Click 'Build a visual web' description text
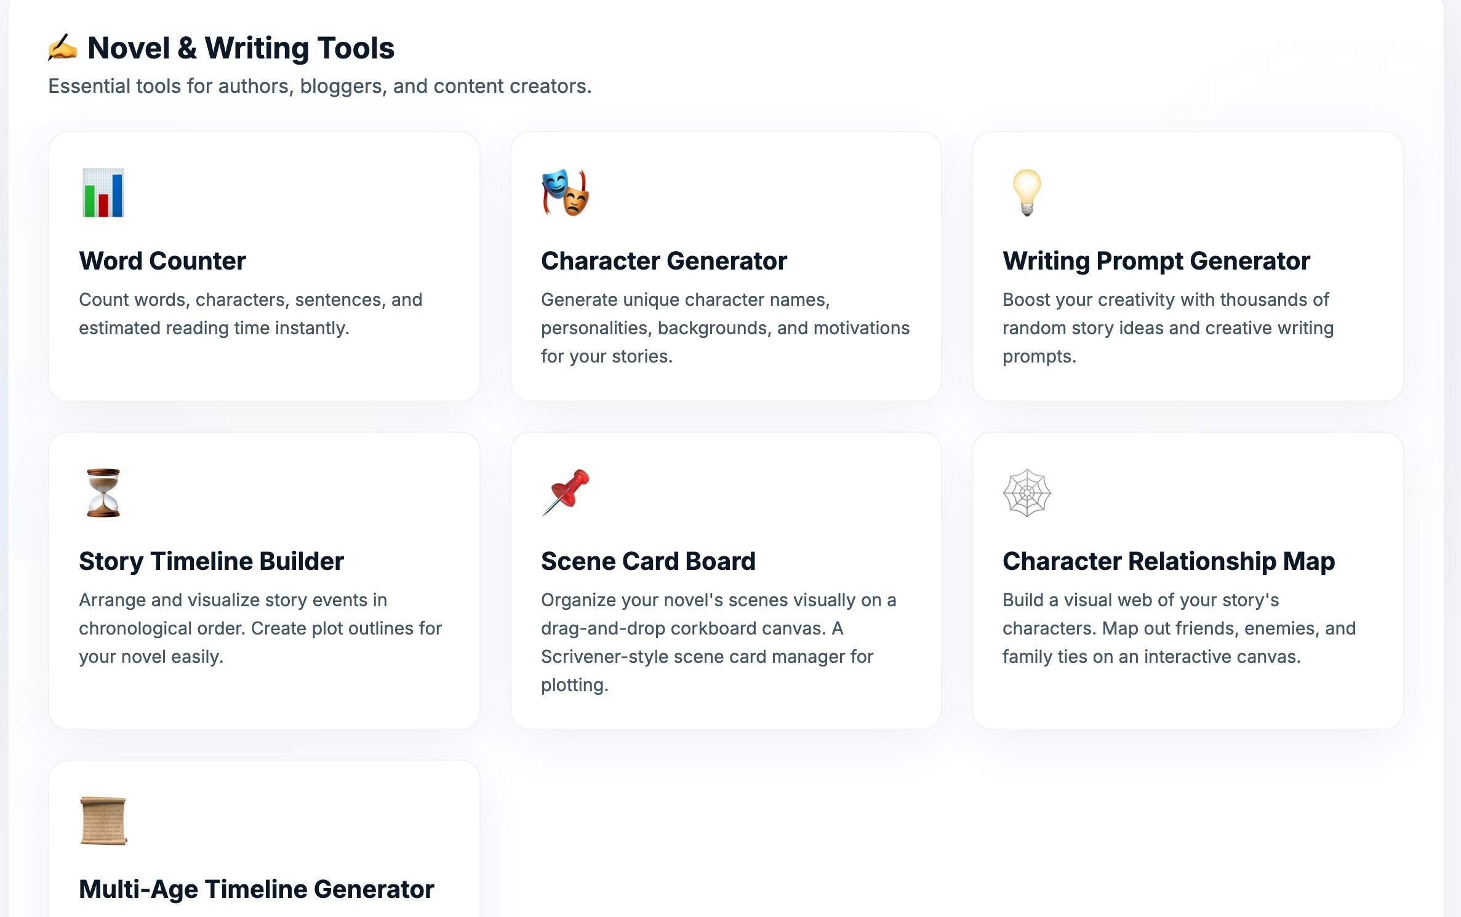Image resolution: width=1461 pixels, height=917 pixels. pos(1179,628)
